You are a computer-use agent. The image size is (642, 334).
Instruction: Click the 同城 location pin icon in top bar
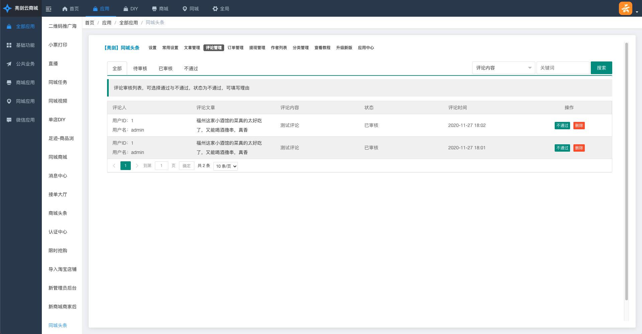tap(184, 9)
